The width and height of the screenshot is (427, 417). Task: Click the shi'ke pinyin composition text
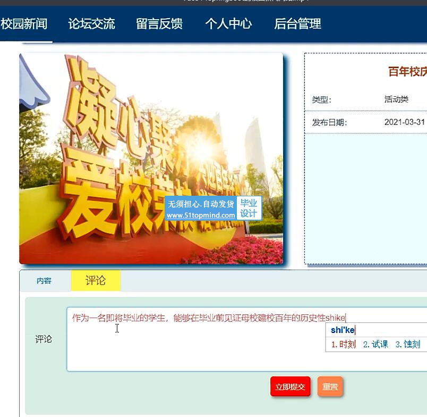point(343,330)
